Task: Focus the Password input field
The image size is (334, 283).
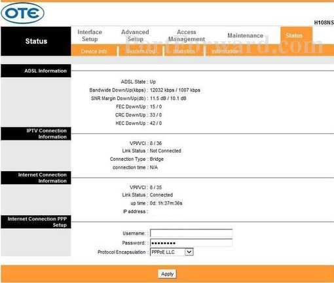Action: click(191, 243)
